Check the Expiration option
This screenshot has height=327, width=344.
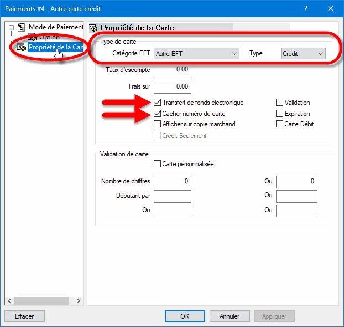[279, 114]
